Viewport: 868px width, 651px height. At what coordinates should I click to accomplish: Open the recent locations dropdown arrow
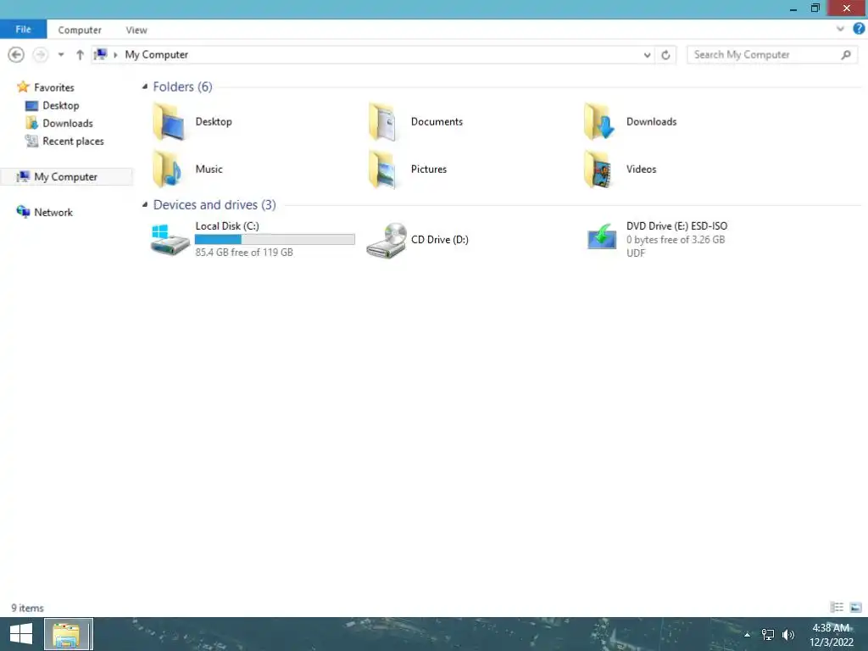point(61,55)
